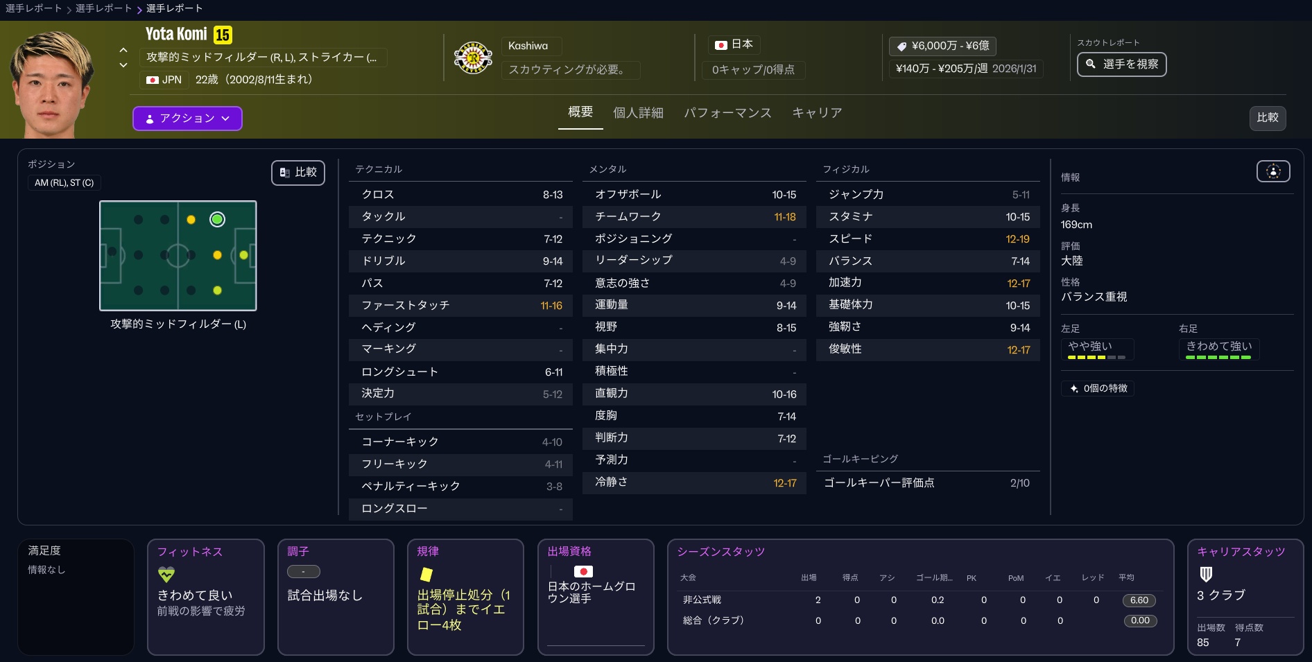Screen dimensions: 1312x662
Task: Click the Kashiwa club crest icon
Action: pos(473,58)
